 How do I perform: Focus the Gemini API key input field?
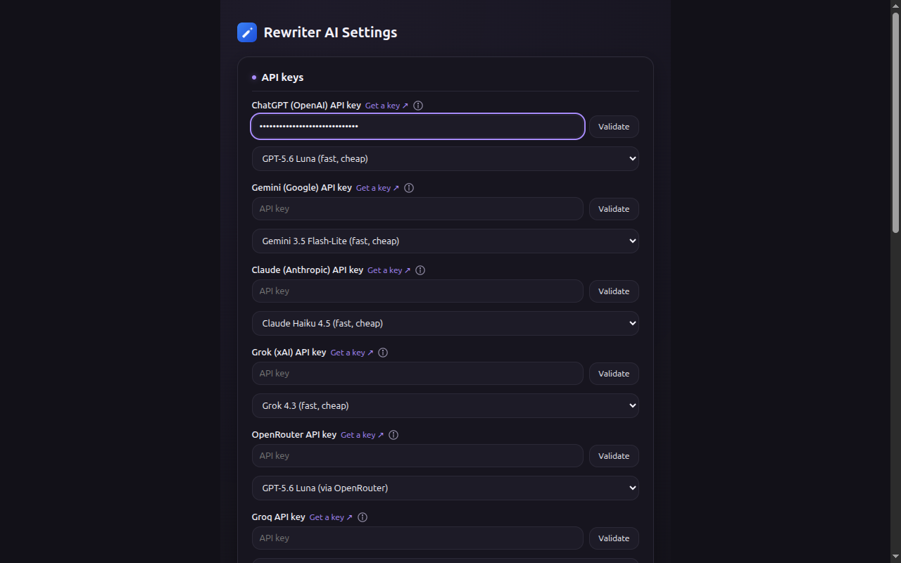click(x=417, y=209)
